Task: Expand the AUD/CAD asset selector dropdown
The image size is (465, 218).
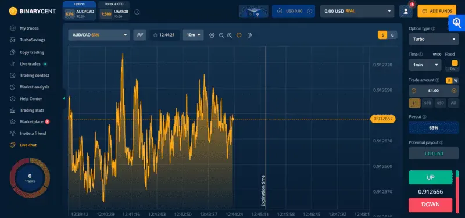Action: click(99, 35)
